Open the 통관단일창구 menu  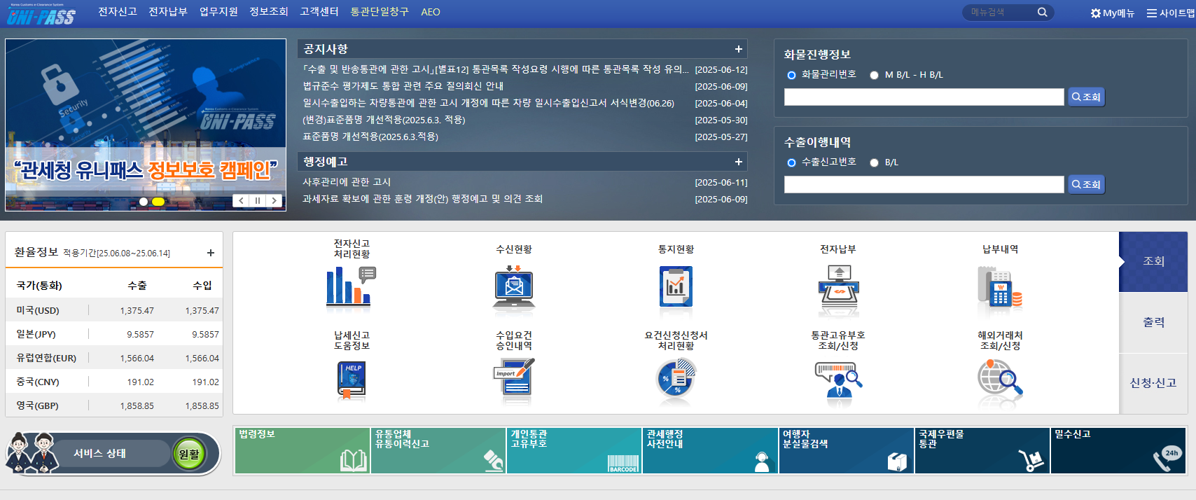(x=380, y=12)
